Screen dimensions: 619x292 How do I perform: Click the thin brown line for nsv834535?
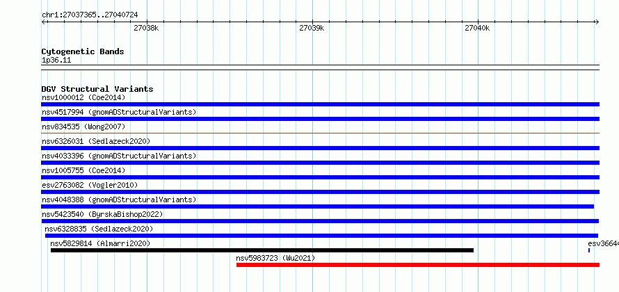[320, 133]
